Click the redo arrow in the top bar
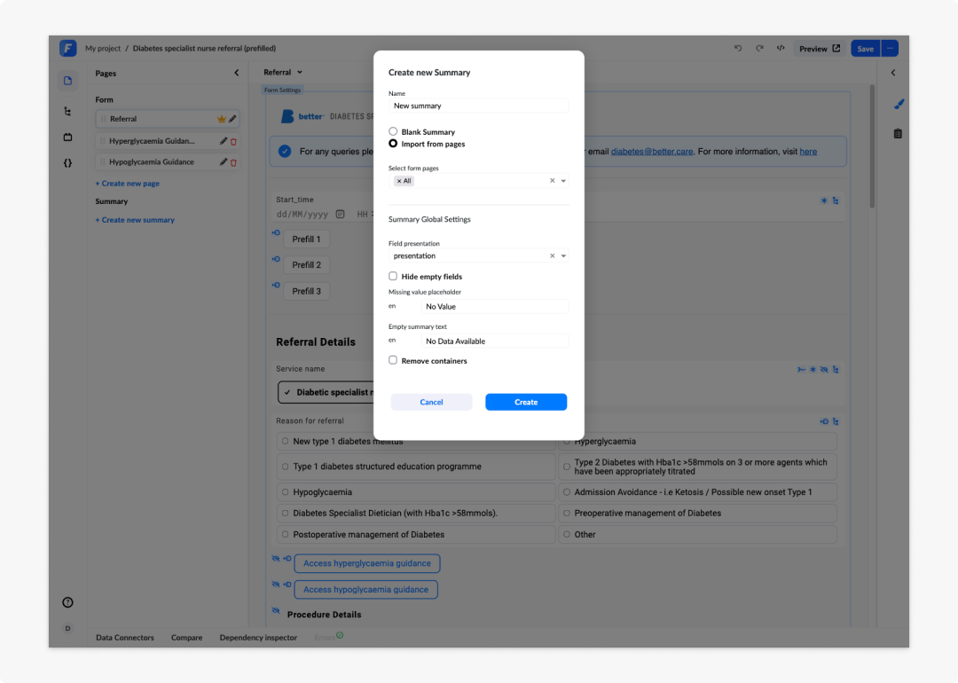This screenshot has width=958, height=683. click(x=759, y=48)
